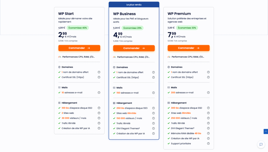The image size is (268, 152).
Task: Click help icon next to Mémoire RAM dédiée 48 Go
Action: [x=208, y=133]
